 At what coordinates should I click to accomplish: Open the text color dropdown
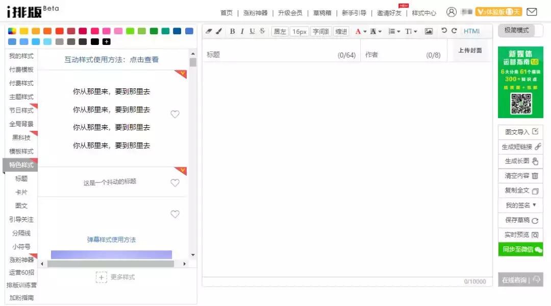pos(360,31)
